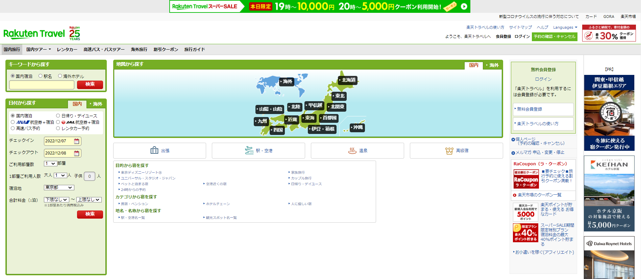Screen dimensions: 641x279
Task: Click the RaCoupon red coupon icon
Action: tap(526, 179)
